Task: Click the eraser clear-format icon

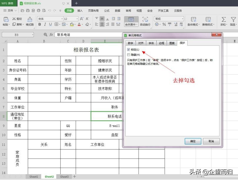Action: 87,24
